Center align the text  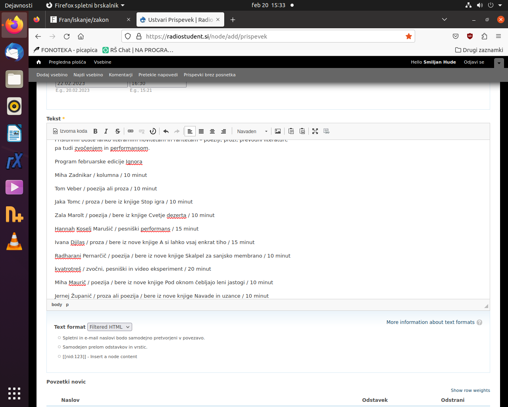(212, 131)
